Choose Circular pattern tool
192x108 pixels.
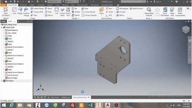point(121,12)
